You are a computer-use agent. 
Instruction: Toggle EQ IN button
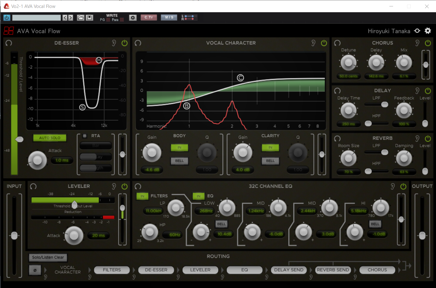[x=199, y=196]
